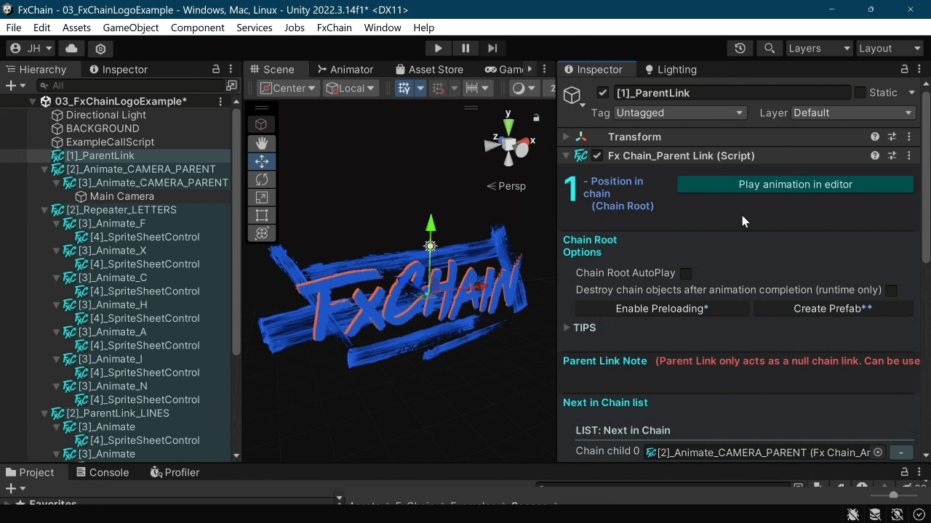Remove Chain child 0 with minus button

pyautogui.click(x=901, y=452)
